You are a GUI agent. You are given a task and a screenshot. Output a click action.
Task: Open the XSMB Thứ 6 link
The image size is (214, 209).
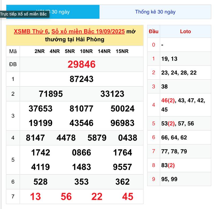click(x=31, y=31)
